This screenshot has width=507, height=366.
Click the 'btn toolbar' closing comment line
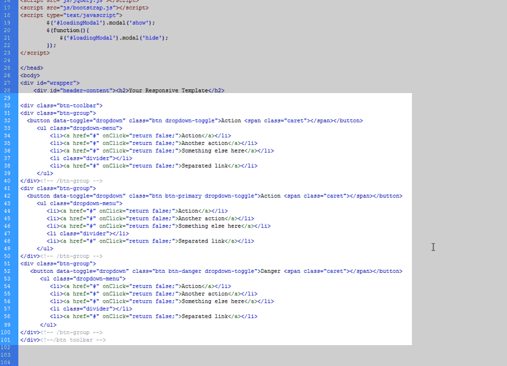pyautogui.click(x=63, y=339)
